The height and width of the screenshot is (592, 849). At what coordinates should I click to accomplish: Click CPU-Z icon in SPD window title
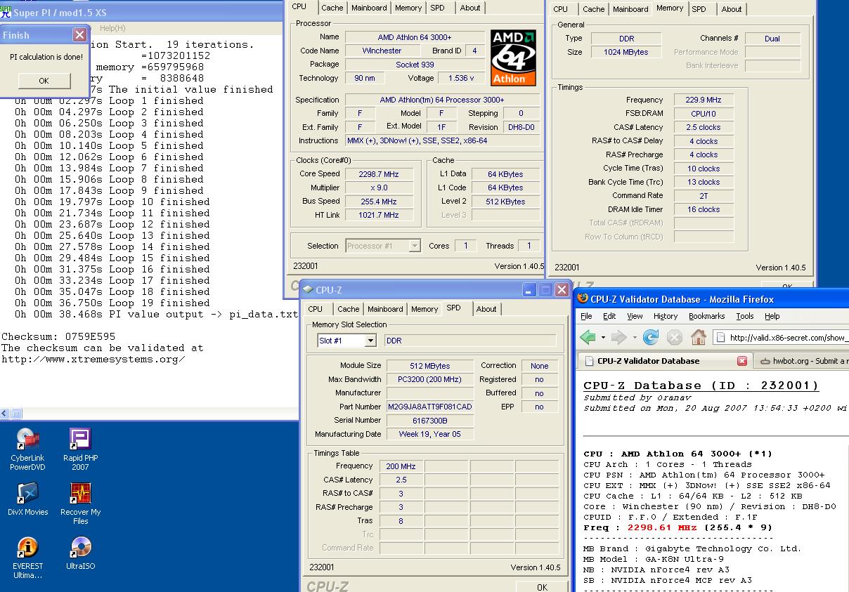307,289
